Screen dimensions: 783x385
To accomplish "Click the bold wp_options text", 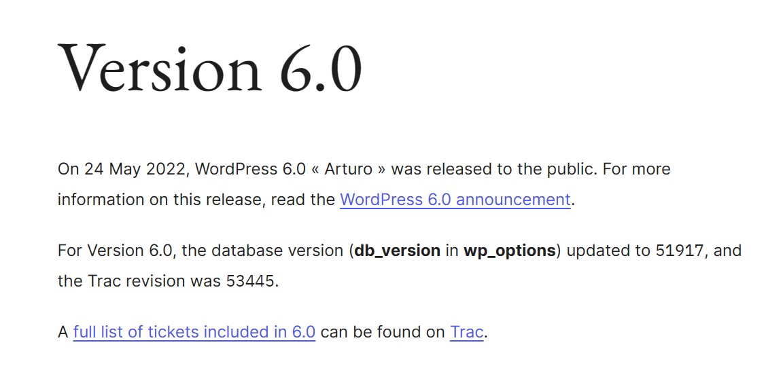I will click(510, 251).
